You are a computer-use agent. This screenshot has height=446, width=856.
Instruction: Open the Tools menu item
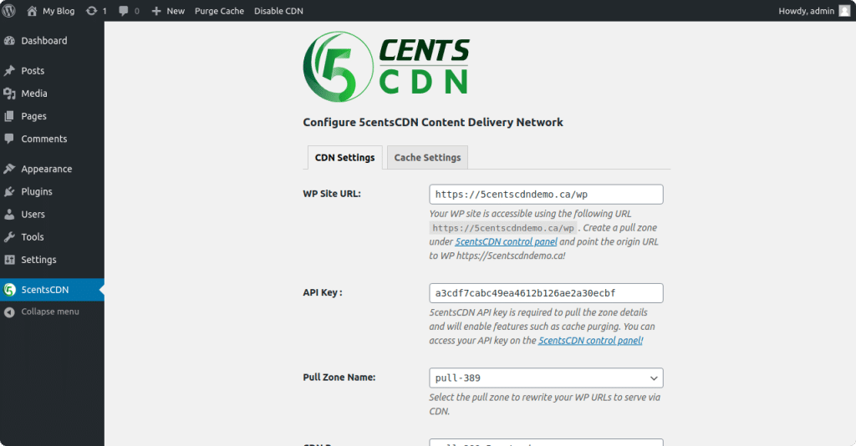pyautogui.click(x=52, y=237)
